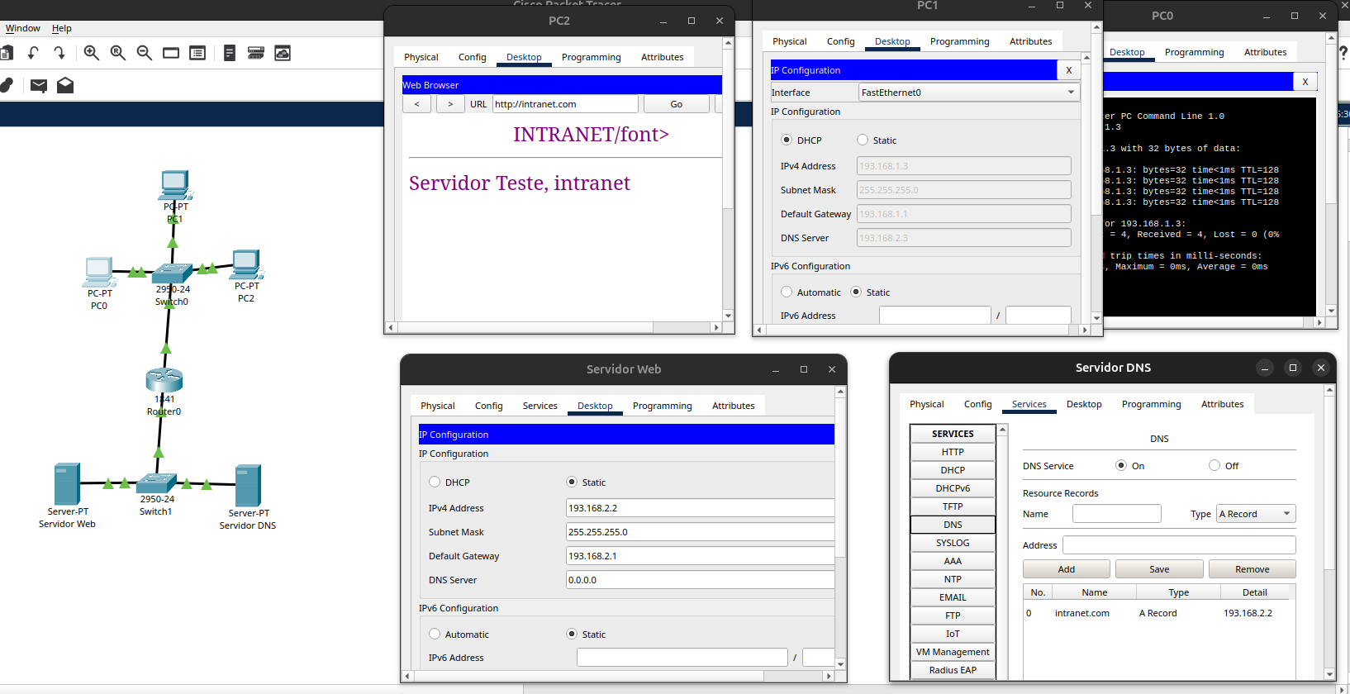Image resolution: width=1350 pixels, height=694 pixels.
Task: Click the DNS record Name field
Action: [x=1117, y=514]
